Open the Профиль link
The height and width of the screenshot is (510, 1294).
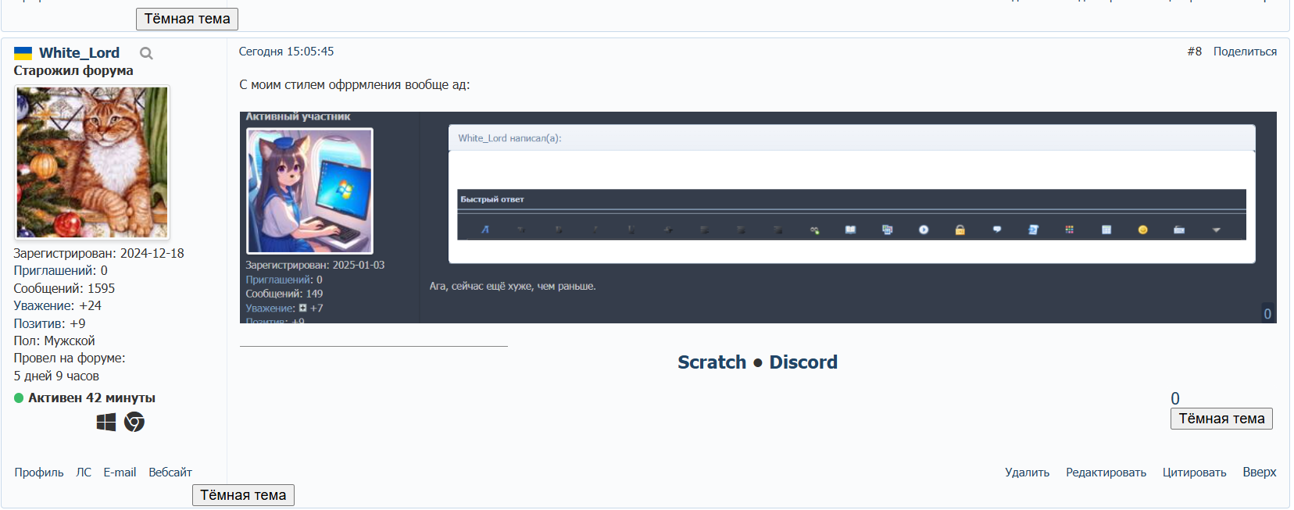[x=39, y=473]
